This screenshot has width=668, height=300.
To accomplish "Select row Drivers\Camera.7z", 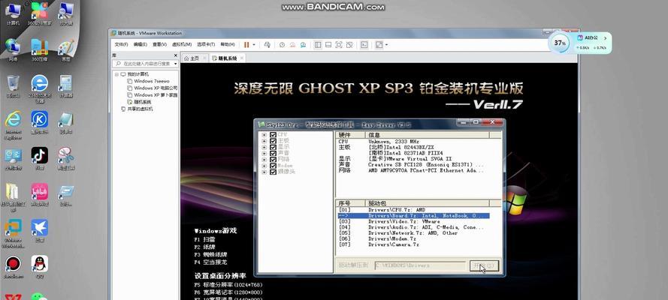I will 413,244.
